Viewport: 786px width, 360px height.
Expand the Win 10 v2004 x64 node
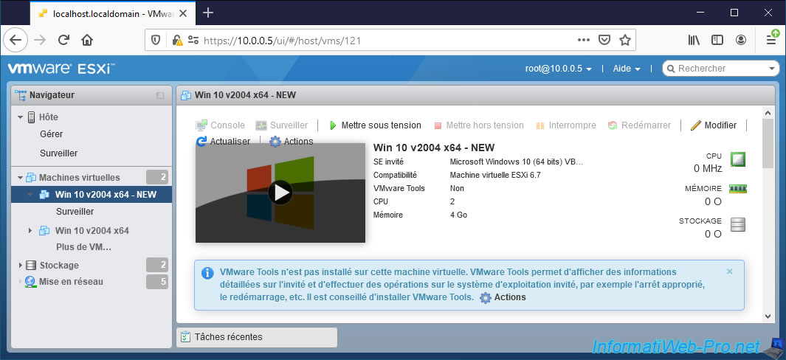(x=30, y=231)
